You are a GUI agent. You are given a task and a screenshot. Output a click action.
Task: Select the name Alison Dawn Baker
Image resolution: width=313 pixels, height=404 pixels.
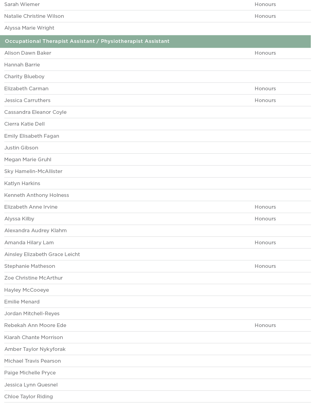28,53
